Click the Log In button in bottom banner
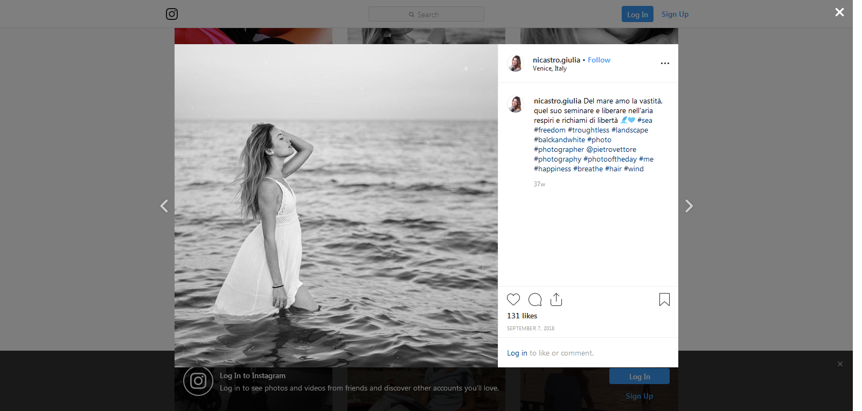The width and height of the screenshot is (862, 411). coord(639,377)
